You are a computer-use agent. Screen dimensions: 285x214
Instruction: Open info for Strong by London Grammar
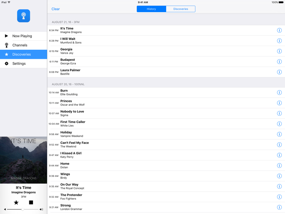coord(279,207)
